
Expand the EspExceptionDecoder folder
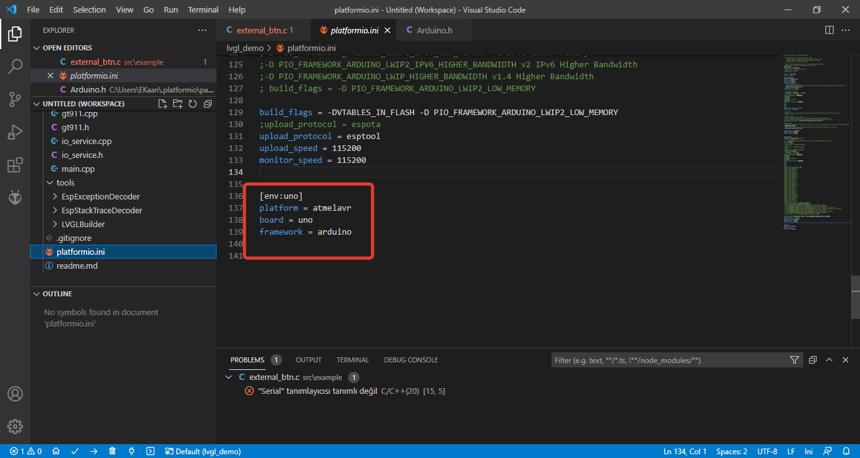(101, 196)
